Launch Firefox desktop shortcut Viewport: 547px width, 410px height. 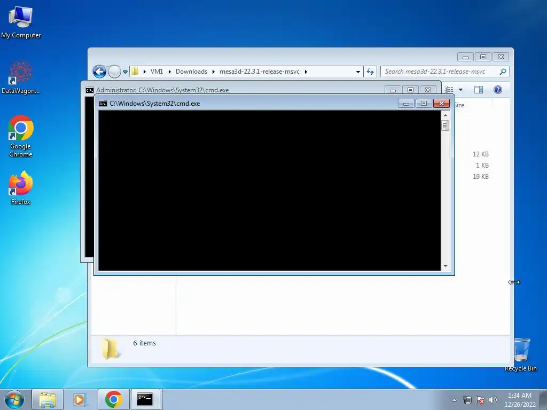tap(21, 188)
